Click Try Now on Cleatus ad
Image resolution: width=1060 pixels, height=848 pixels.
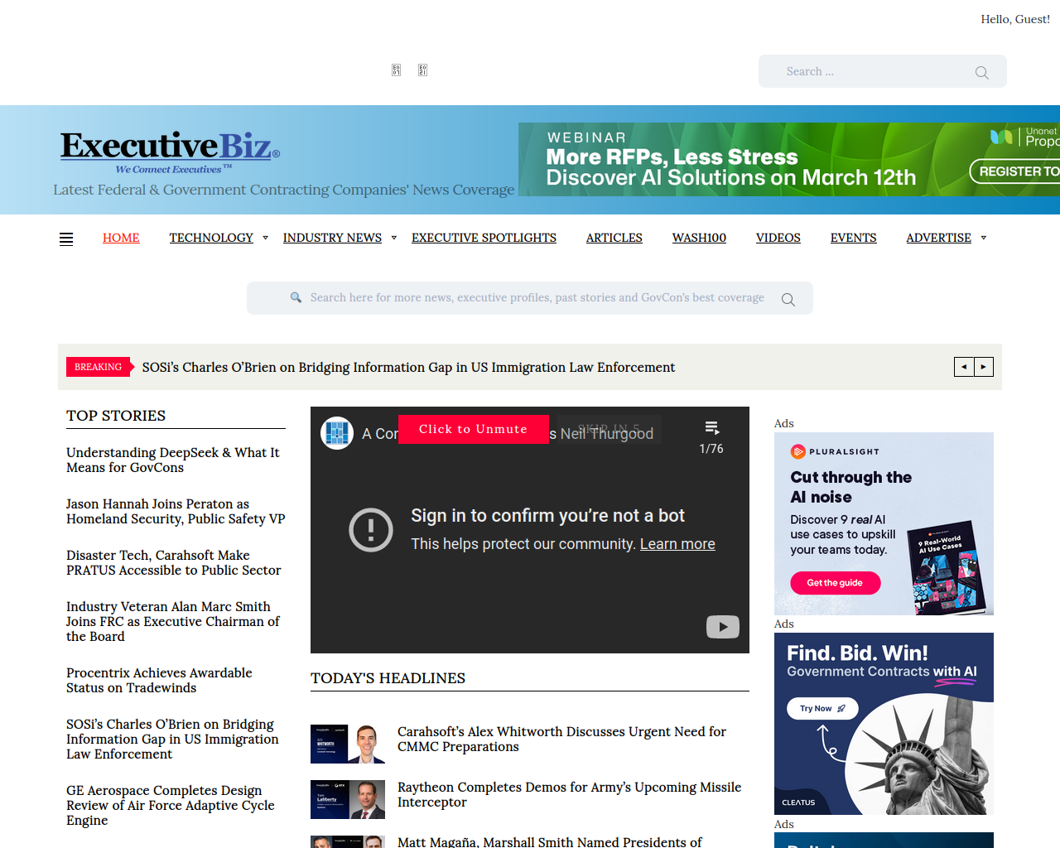pos(822,708)
